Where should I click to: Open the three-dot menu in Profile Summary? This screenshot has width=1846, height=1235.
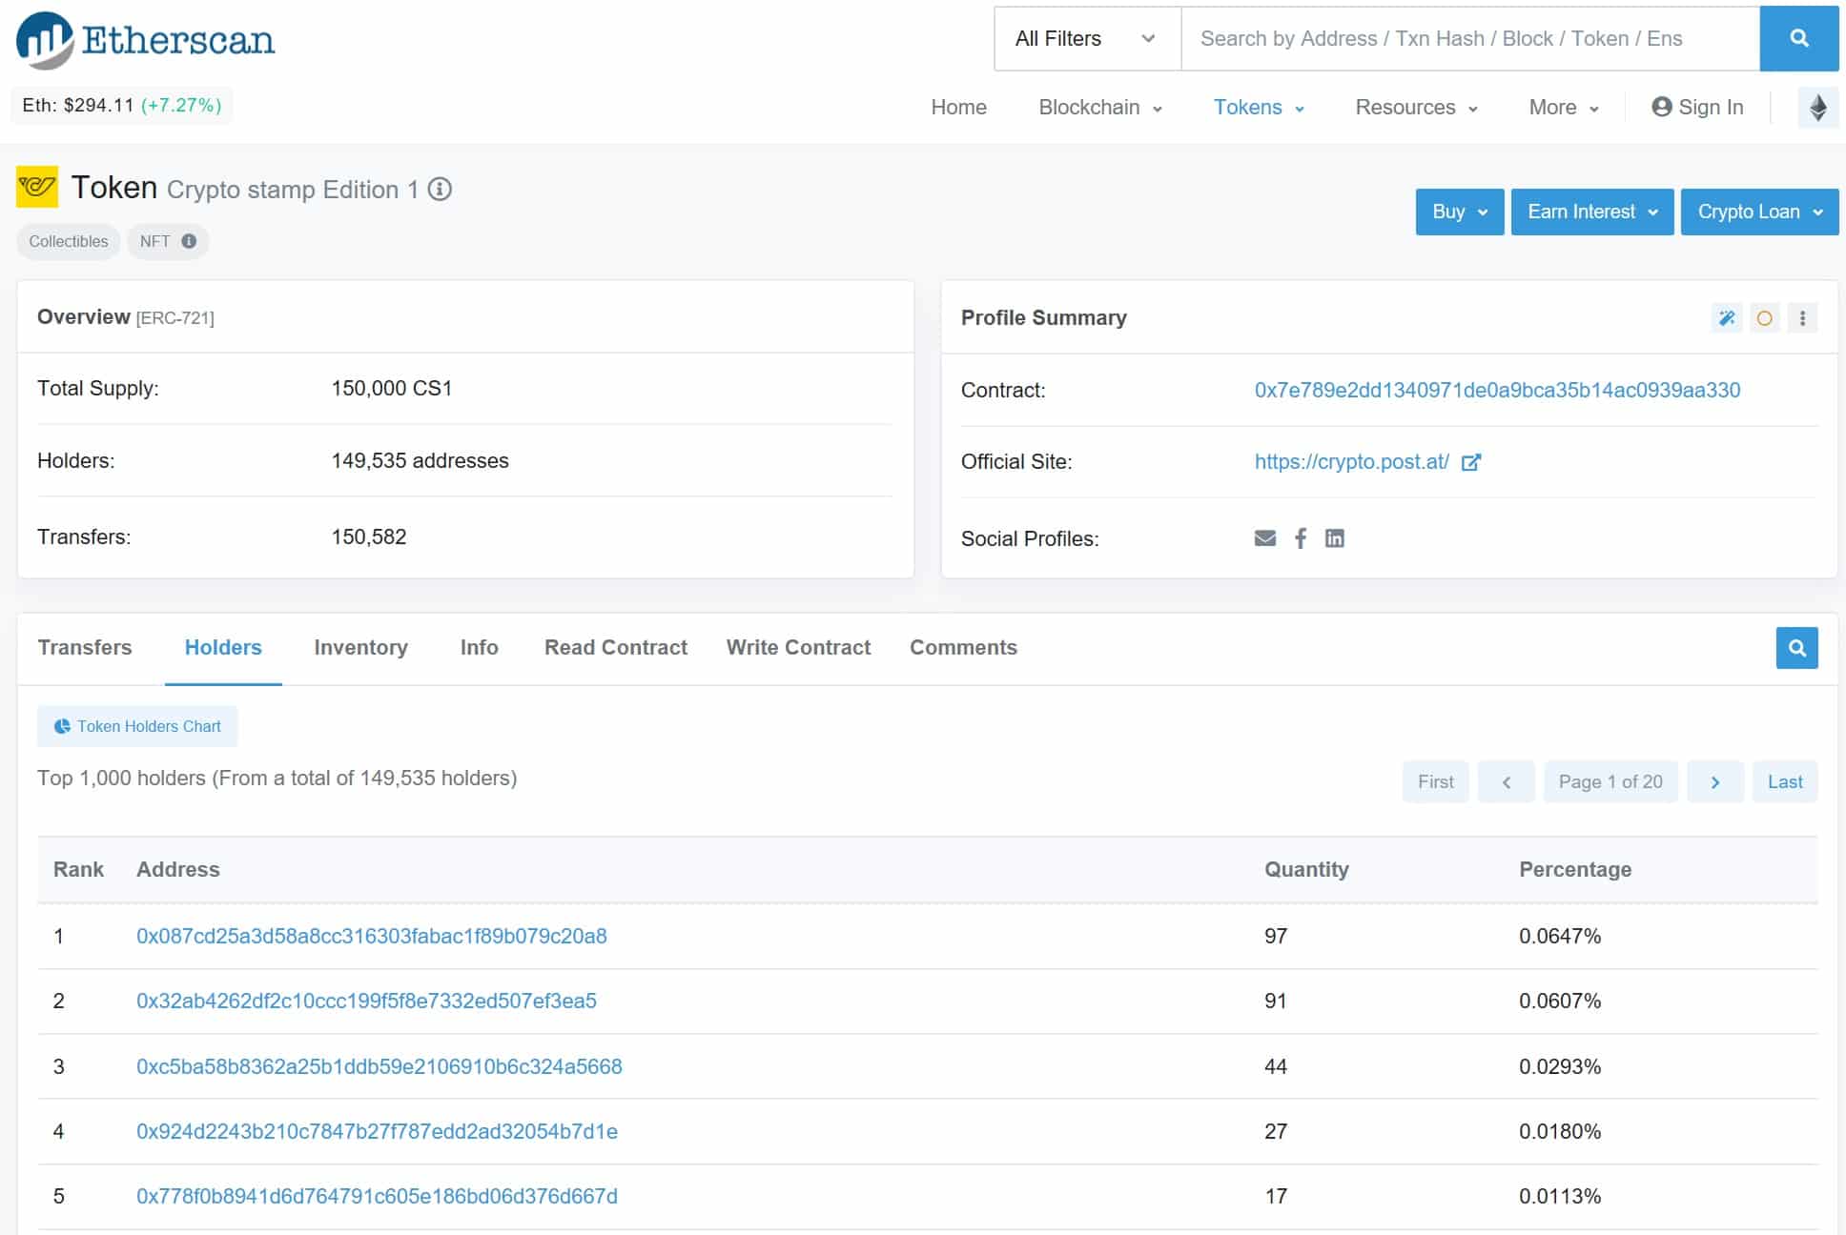pos(1802,318)
